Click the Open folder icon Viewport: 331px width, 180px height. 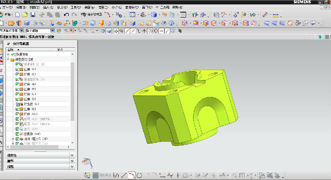(25, 15)
